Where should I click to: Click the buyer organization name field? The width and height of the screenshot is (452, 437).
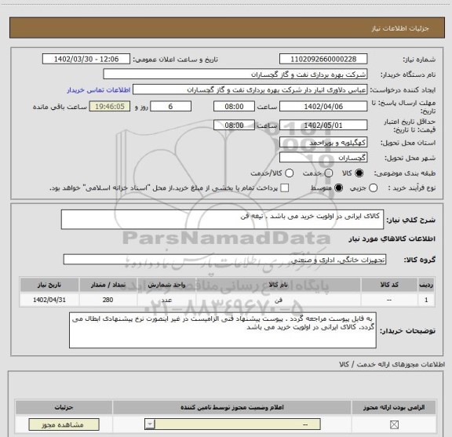click(x=235, y=75)
